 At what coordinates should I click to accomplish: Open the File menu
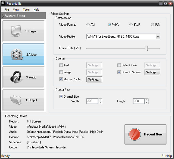pos(7,10)
